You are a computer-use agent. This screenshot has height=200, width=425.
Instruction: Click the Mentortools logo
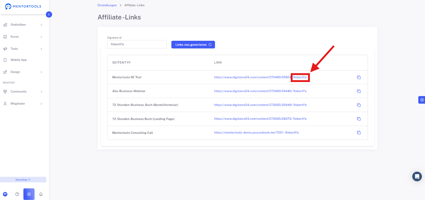(23, 6)
